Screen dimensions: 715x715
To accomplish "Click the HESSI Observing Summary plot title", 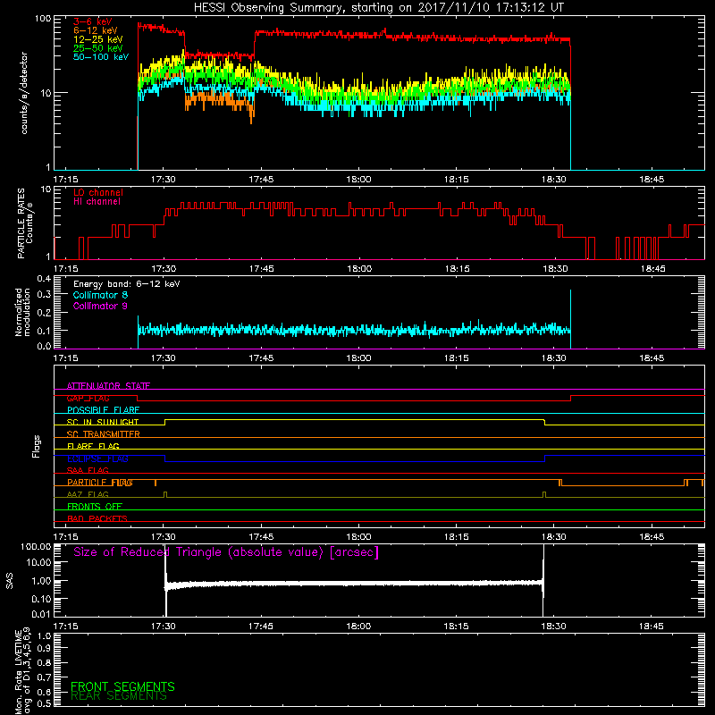I will (379, 7).
